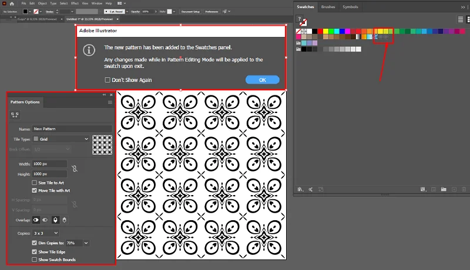This screenshot has height=270, width=470.
Task: Select the Swatches tab
Action: tap(305, 7)
